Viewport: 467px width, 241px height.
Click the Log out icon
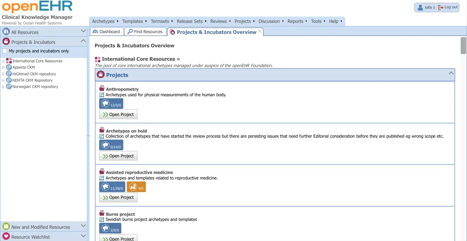441,7
